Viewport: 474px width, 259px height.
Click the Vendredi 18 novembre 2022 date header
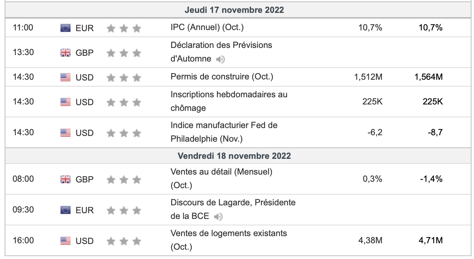click(234, 156)
